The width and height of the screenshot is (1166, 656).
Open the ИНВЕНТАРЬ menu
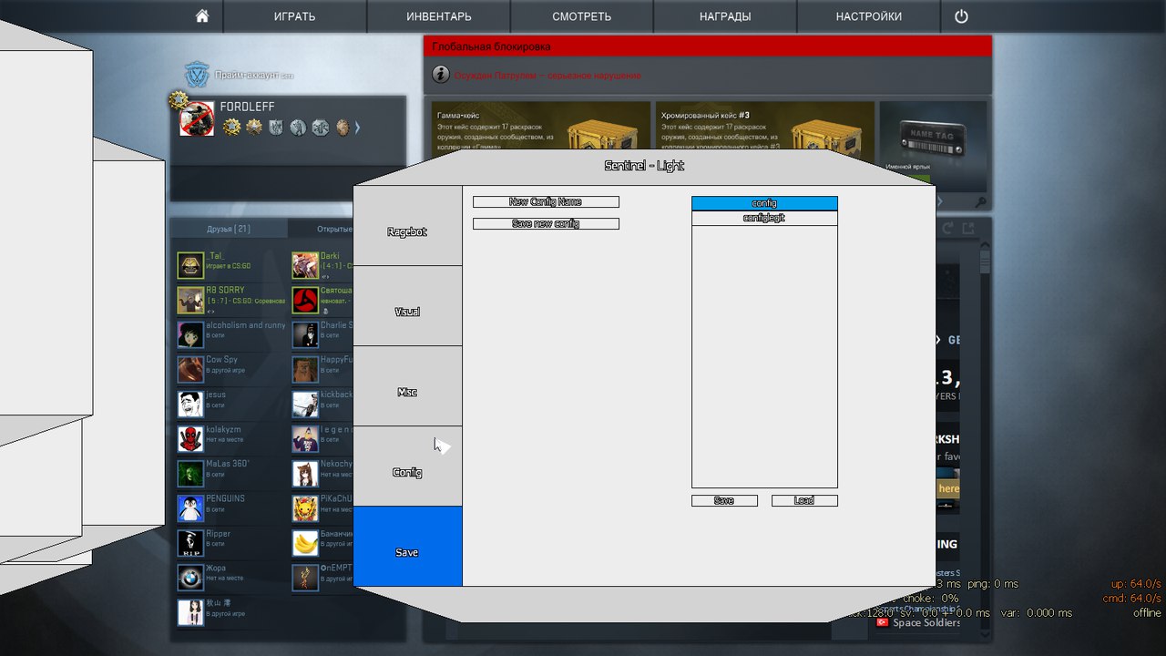(x=439, y=16)
